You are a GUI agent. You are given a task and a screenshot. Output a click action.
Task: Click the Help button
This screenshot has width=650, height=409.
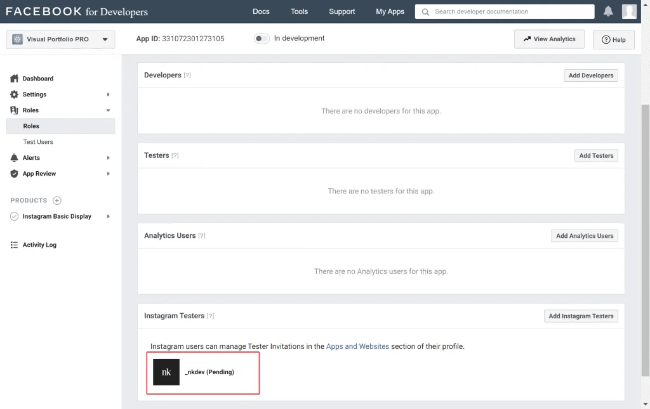click(613, 40)
